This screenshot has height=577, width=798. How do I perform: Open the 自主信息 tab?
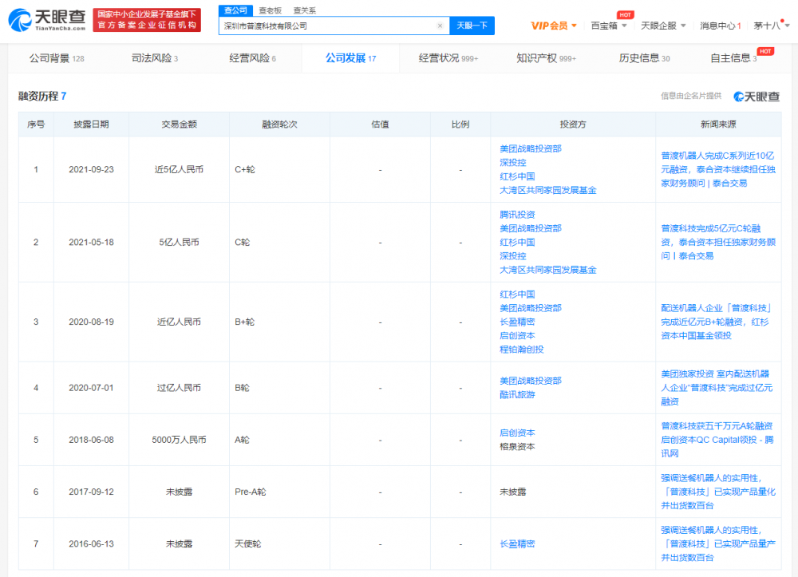pos(733,58)
